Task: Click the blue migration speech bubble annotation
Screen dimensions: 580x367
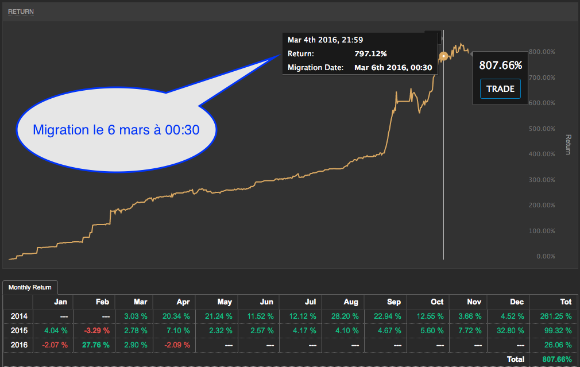Action: 116,130
